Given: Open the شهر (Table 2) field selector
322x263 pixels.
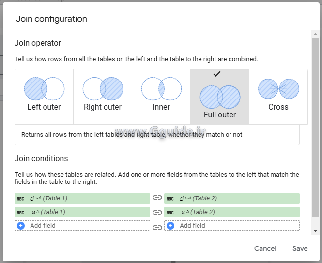Looking at the screenshot, I should (x=232, y=212).
